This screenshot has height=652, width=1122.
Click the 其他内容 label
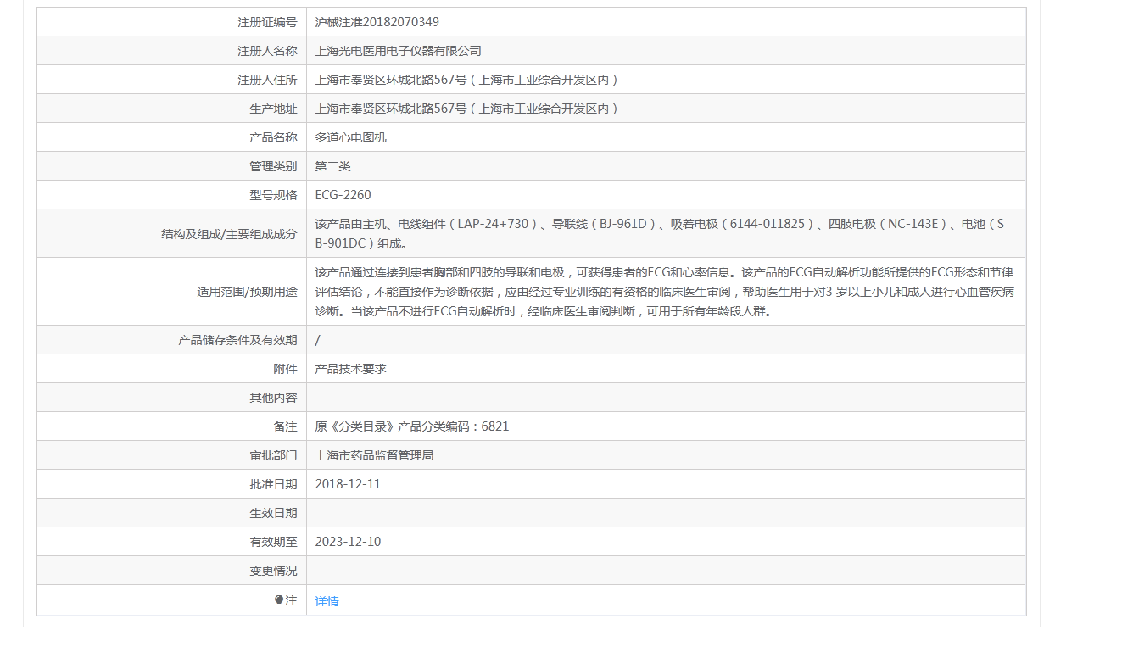click(x=273, y=398)
